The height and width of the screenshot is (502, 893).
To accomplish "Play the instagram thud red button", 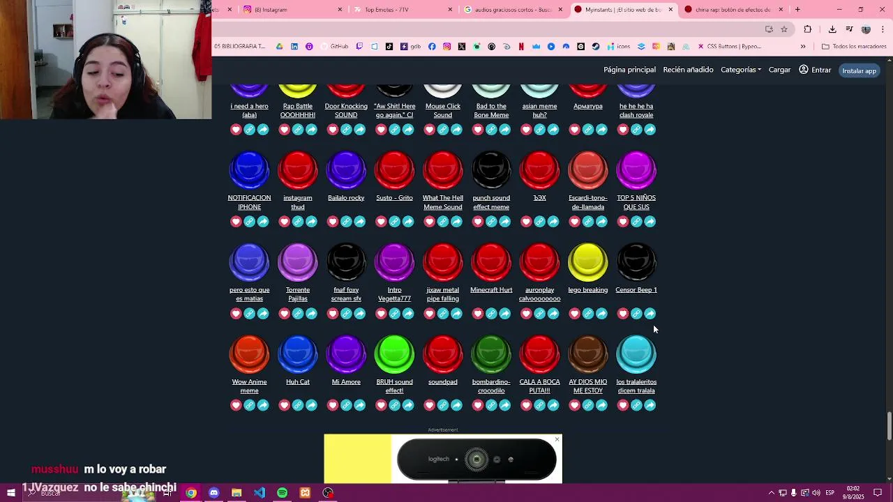I will click(298, 170).
